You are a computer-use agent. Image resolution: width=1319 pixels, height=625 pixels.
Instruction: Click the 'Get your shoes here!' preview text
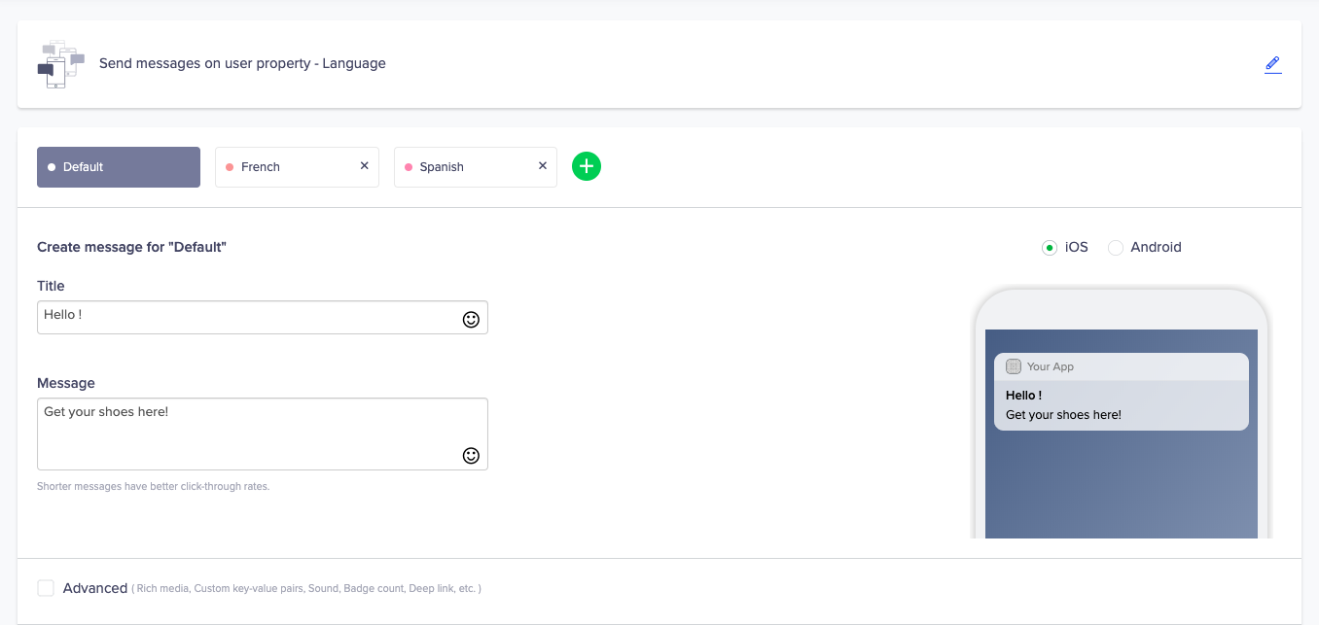point(1063,415)
